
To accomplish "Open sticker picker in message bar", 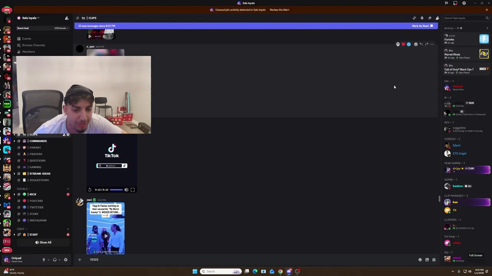I will point(427,260).
